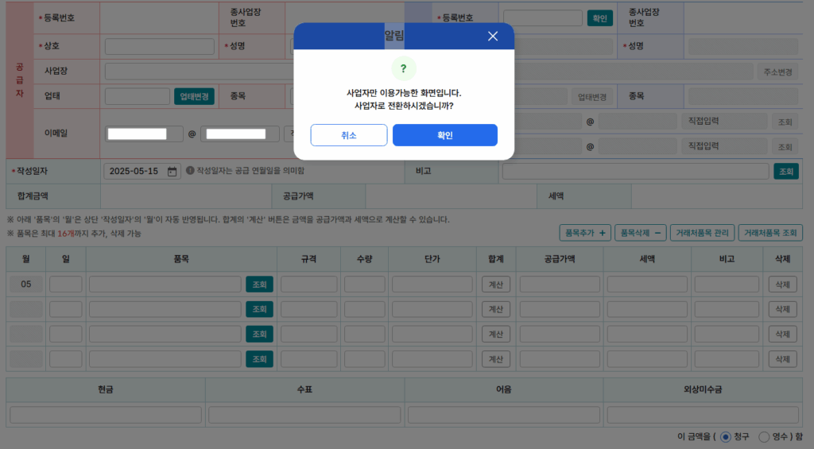Click 단가 input in the 05 row
Screen dimensions: 814x449
(432, 284)
